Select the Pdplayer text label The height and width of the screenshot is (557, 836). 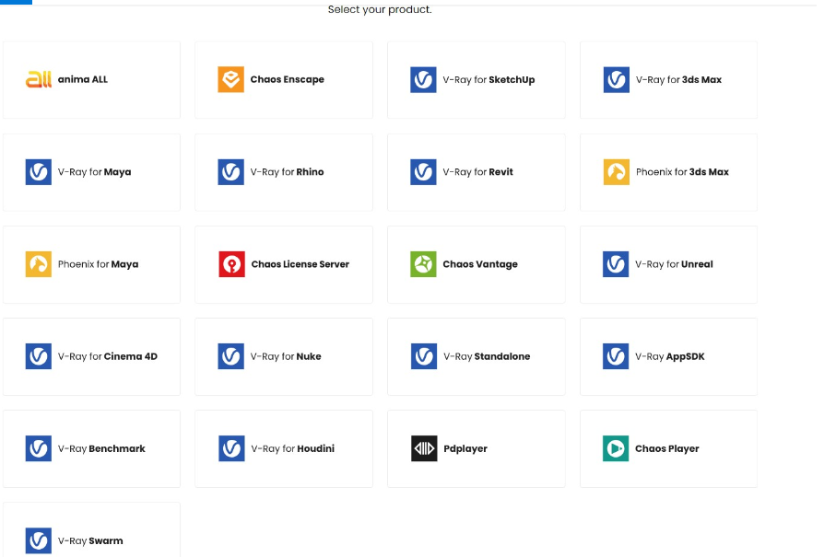tap(465, 449)
